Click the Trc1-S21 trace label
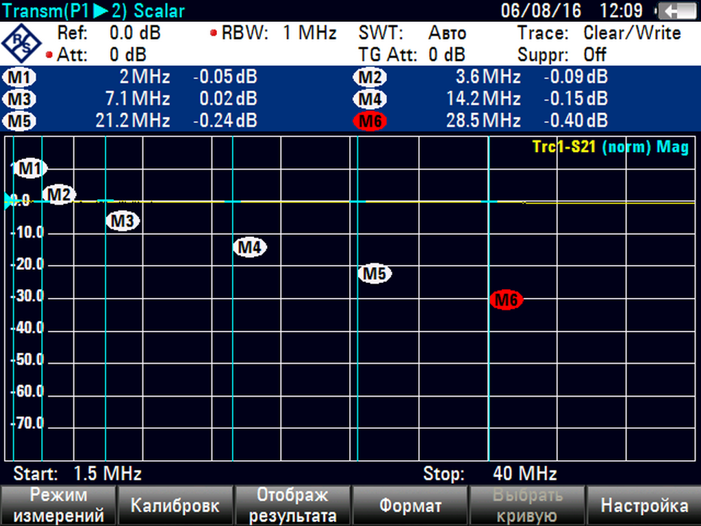The height and width of the screenshot is (526, 701). 565,147
